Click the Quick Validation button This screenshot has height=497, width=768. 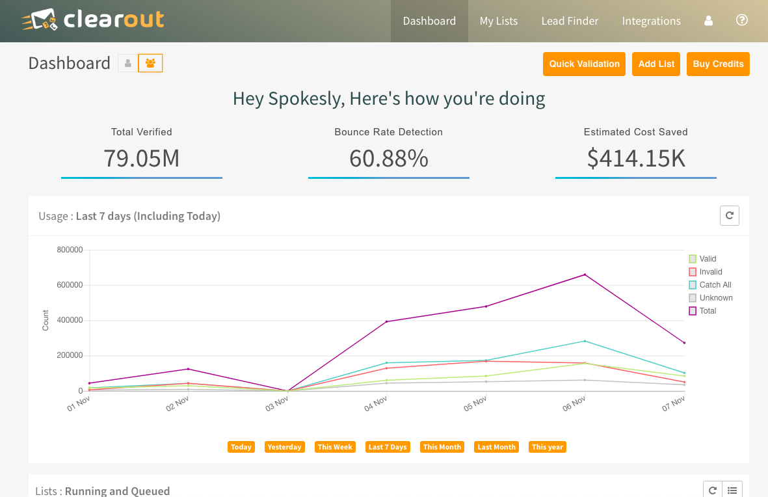(584, 64)
